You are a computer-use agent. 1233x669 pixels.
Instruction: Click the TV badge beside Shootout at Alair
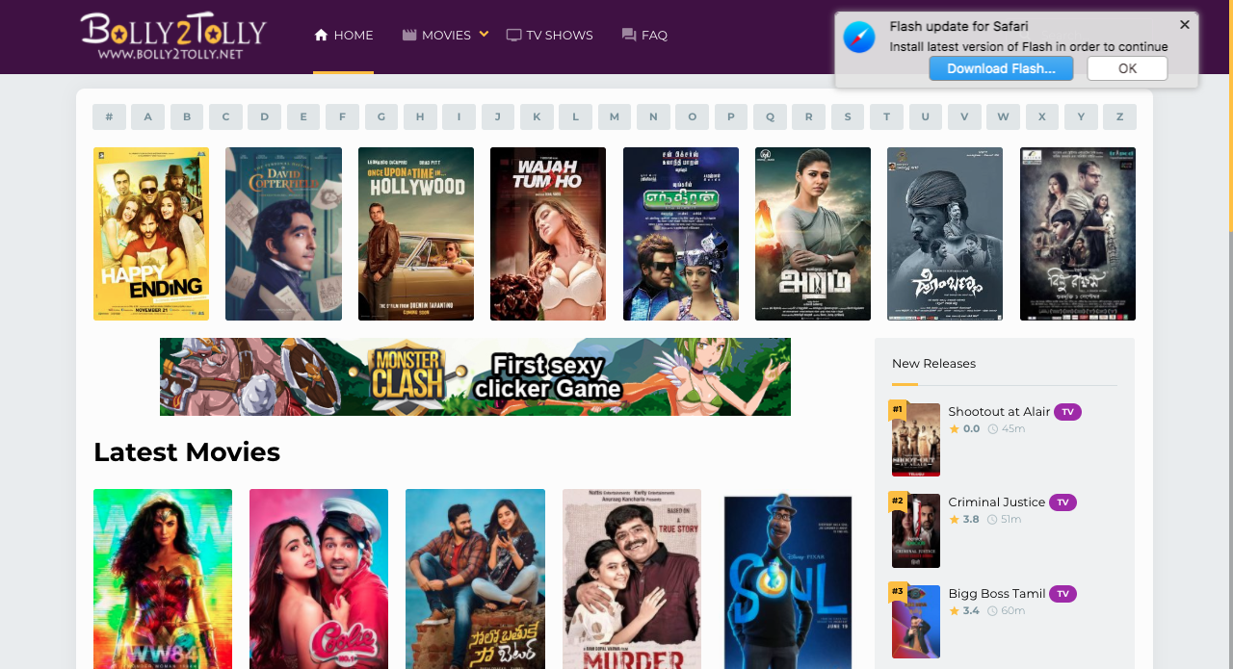click(x=1067, y=412)
